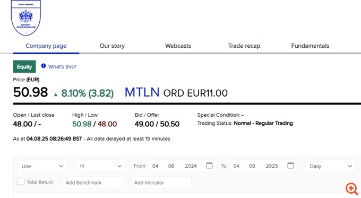Expand the Daily interval dropdown
This screenshot has width=361, height=198.
pyautogui.click(x=331, y=166)
